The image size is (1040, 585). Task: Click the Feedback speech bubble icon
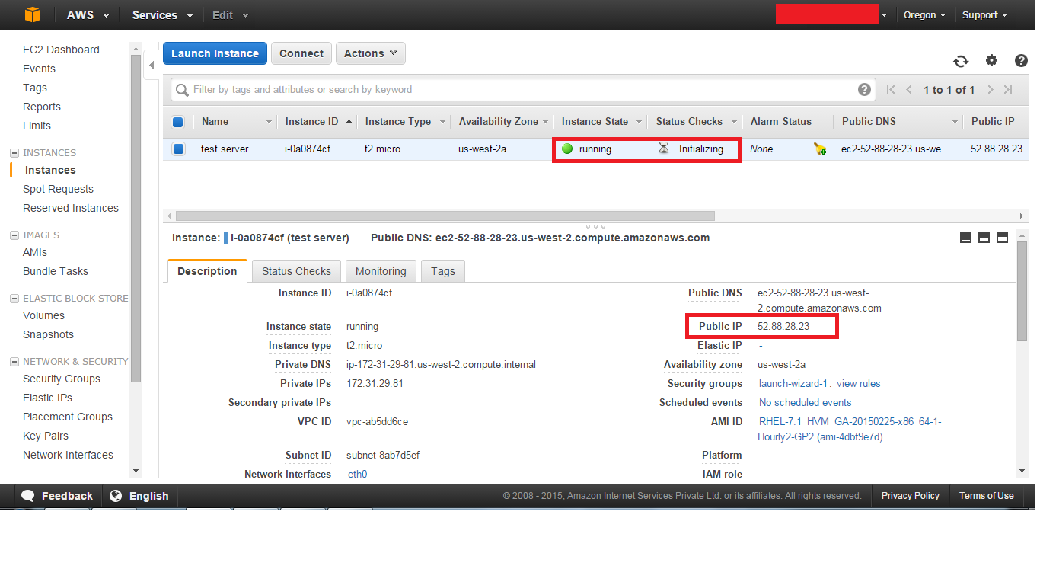[x=28, y=496]
